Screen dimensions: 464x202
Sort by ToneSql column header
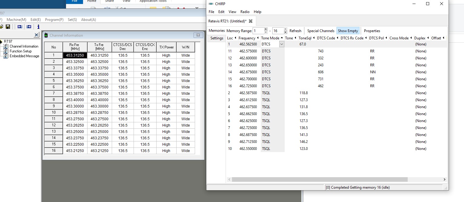coord(307,38)
